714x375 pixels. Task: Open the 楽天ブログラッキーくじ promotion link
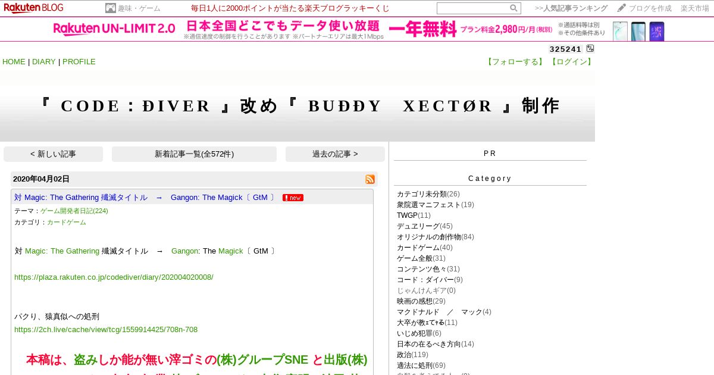(x=290, y=8)
